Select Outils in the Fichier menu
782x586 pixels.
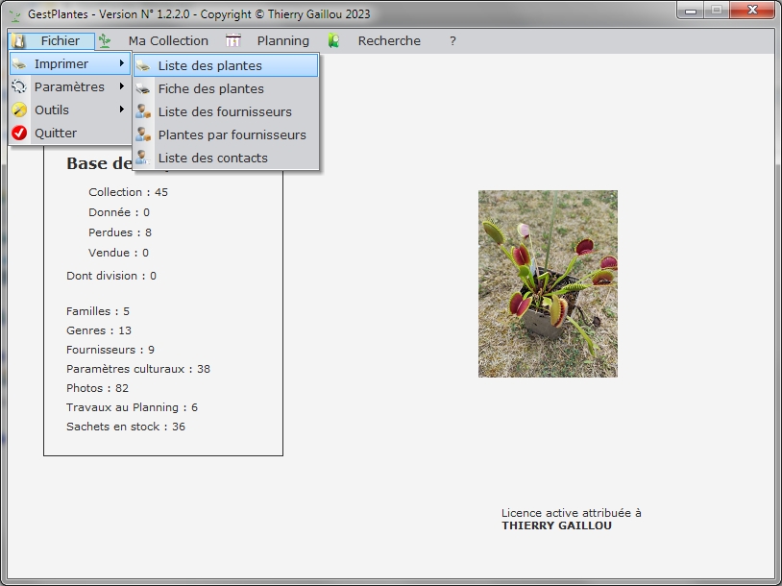(x=70, y=110)
